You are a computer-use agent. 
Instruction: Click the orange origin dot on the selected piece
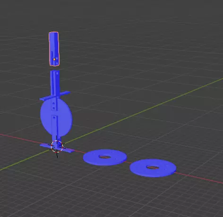coord(54,59)
